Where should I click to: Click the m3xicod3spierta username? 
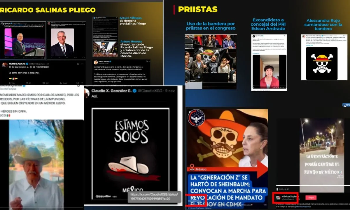click(x=290, y=196)
